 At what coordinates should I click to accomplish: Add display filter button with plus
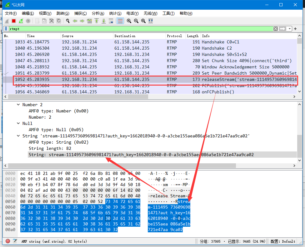click(x=295, y=29)
